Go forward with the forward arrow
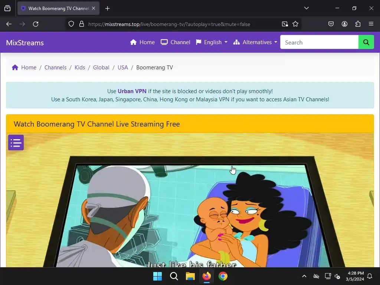380x285 pixels. click(22, 24)
